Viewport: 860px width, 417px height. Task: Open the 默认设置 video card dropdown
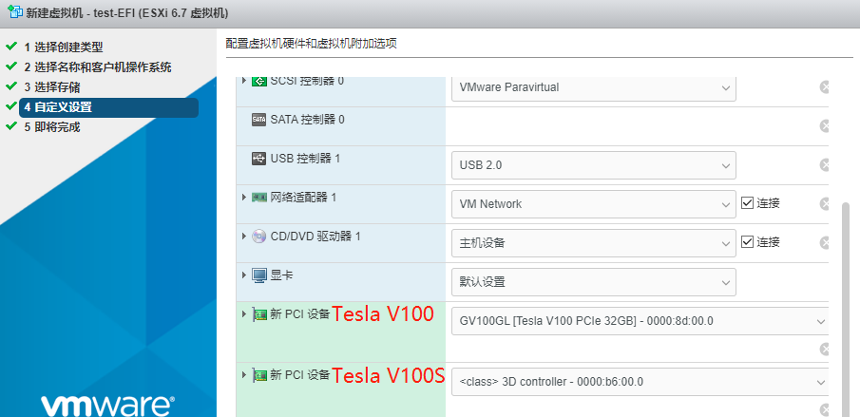coord(593,282)
